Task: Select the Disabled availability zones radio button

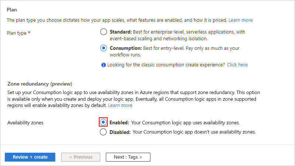Action: point(104,132)
